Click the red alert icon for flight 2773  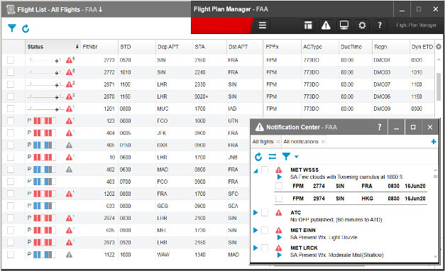click(x=69, y=60)
